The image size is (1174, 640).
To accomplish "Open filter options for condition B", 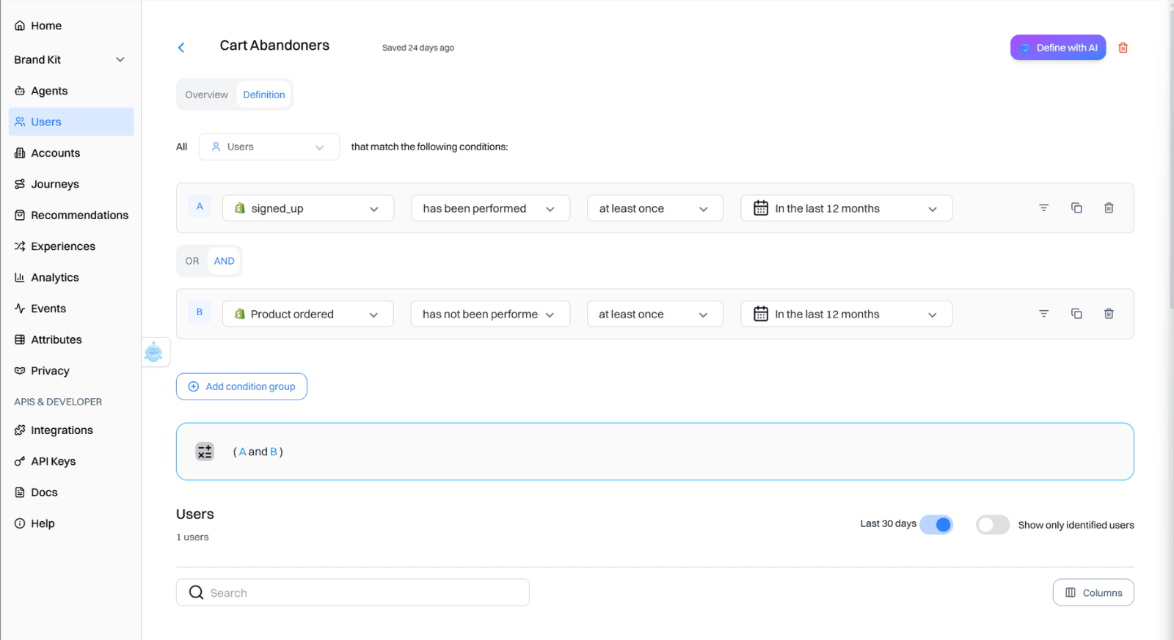I will point(1043,314).
